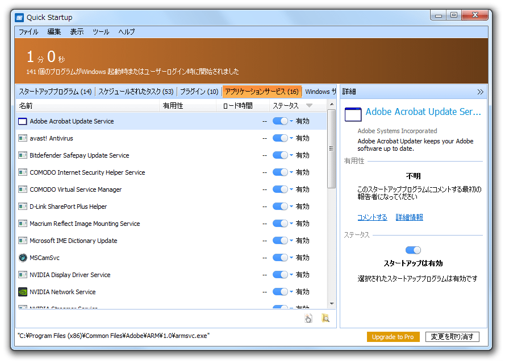Select the NVIDIA Network Service row name
This screenshot has height=363, width=505.
(63, 292)
